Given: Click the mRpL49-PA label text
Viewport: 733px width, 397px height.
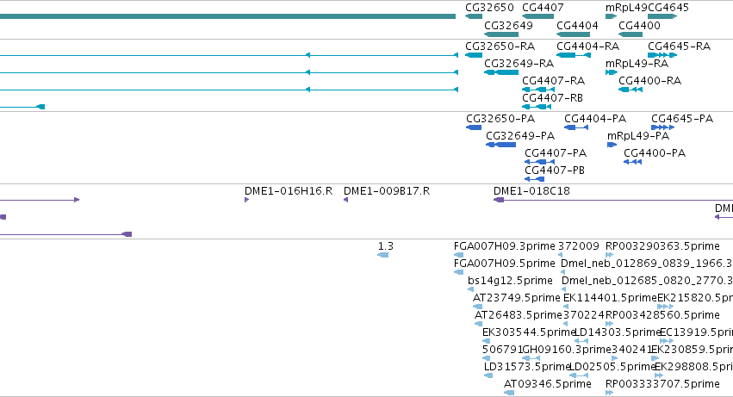Looking at the screenshot, I should (638, 136).
